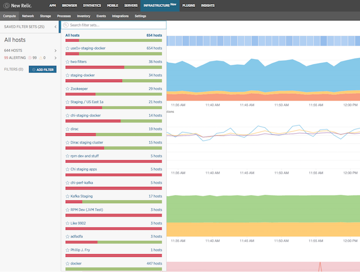
Task: Click the search magnifier icon
Action: [x=66, y=25]
